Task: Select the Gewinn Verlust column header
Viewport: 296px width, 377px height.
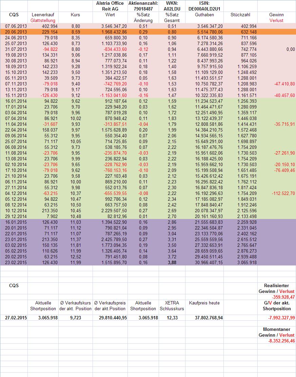Action: (x=276, y=18)
